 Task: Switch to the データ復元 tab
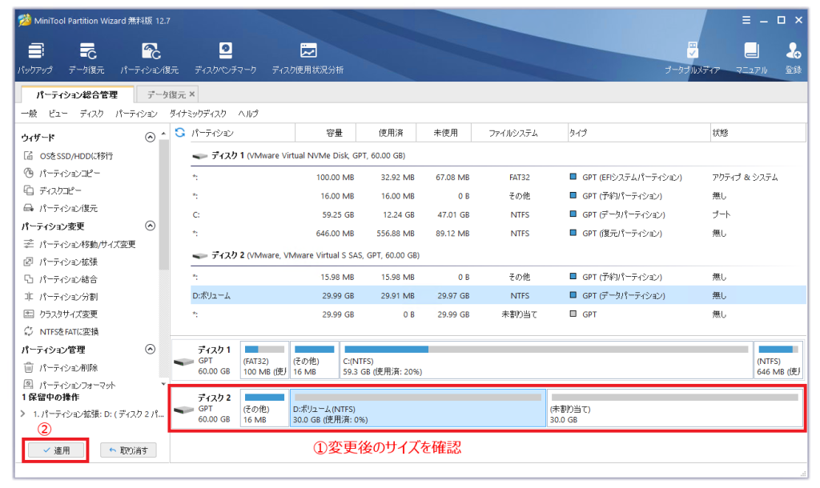click(x=166, y=94)
